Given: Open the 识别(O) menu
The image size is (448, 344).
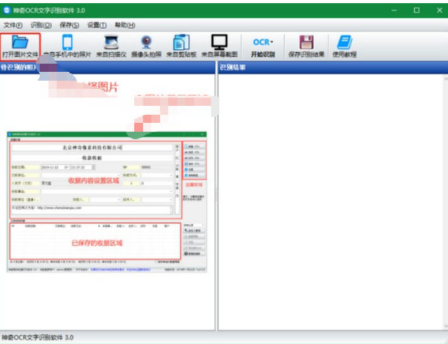Looking at the screenshot, I should 41,25.
